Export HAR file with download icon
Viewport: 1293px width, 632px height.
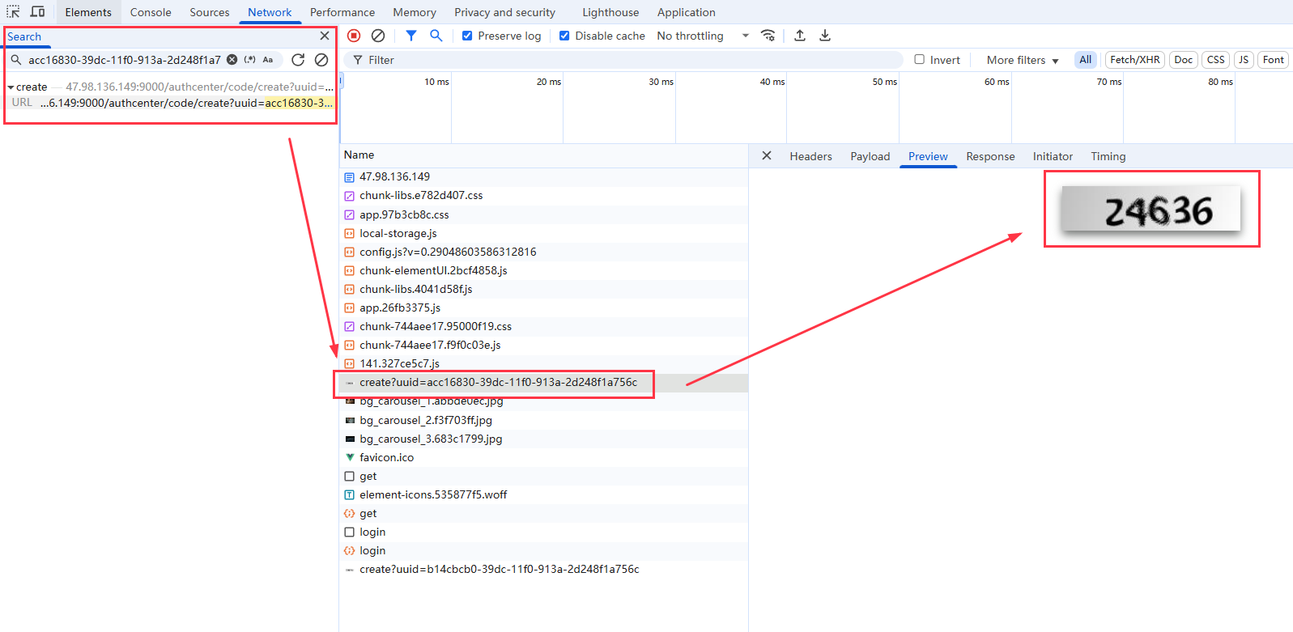825,36
